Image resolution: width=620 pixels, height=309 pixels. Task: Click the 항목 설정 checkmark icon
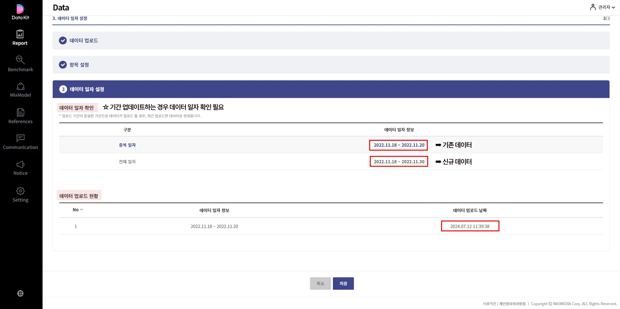click(63, 65)
